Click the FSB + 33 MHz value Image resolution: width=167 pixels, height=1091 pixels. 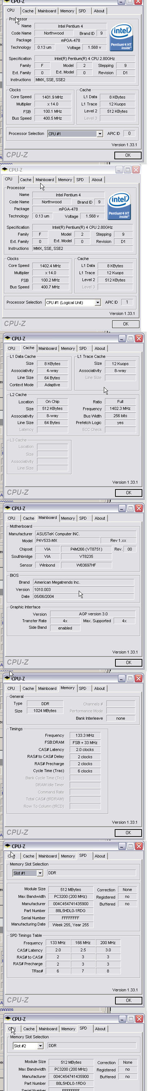point(85,743)
